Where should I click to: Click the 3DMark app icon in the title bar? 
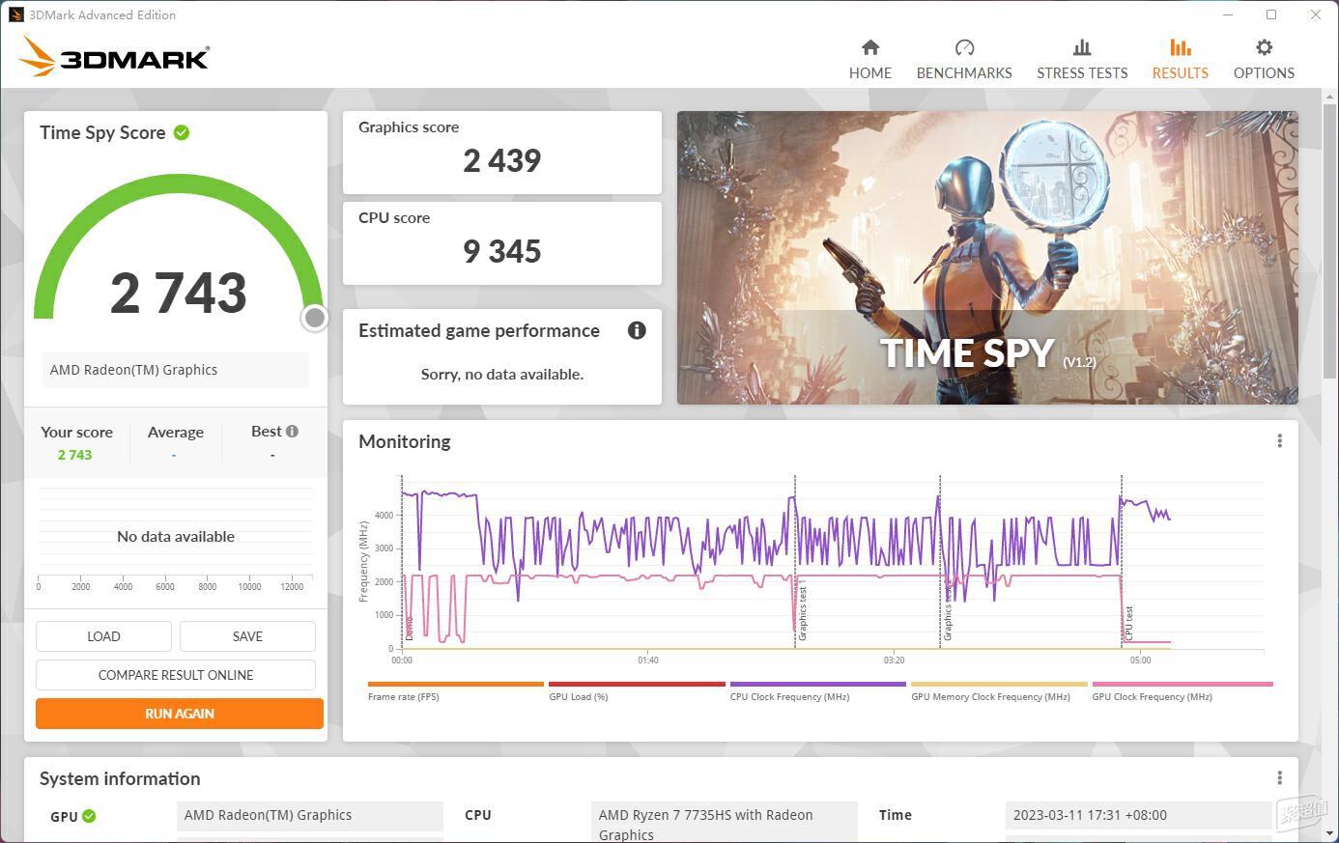[16, 14]
